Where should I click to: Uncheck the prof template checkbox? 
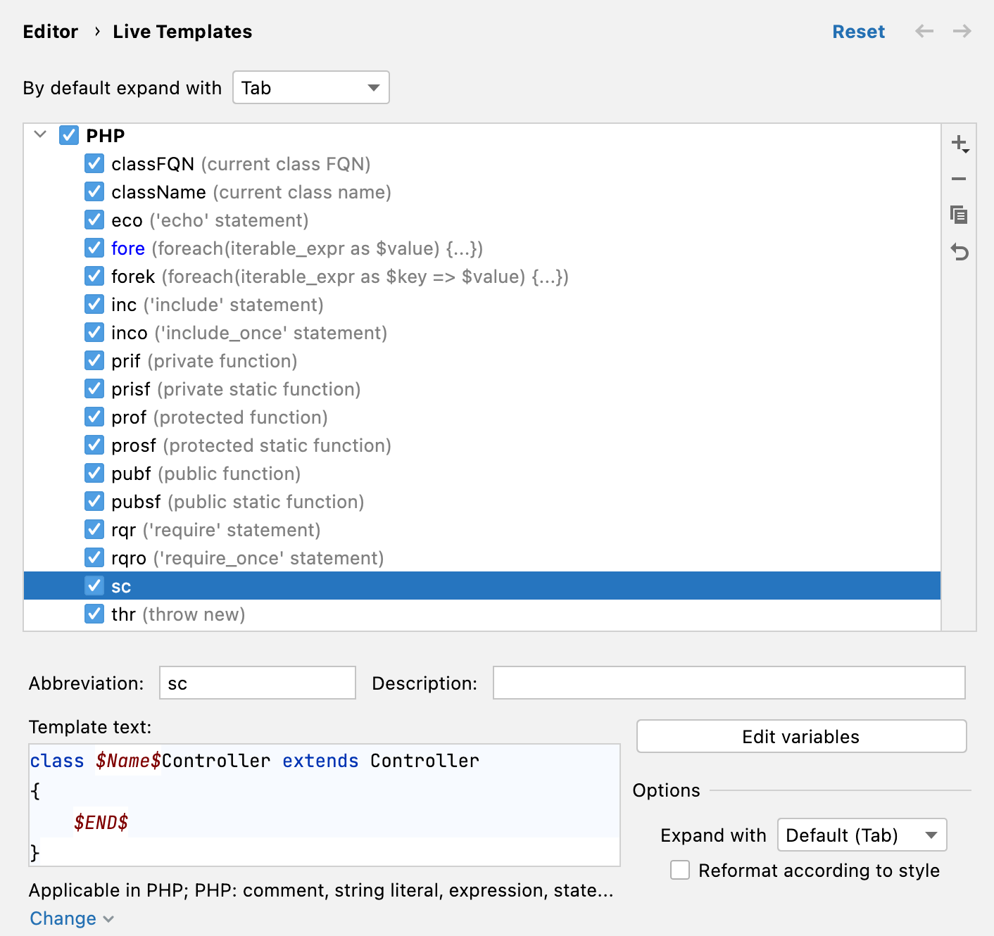coord(94,417)
